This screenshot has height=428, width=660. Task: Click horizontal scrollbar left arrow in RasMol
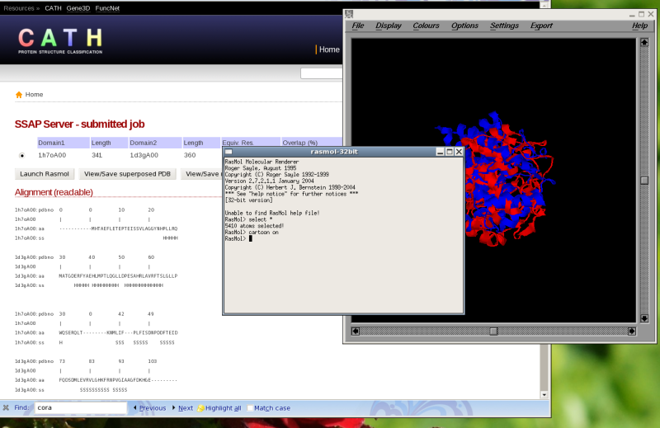356,331
